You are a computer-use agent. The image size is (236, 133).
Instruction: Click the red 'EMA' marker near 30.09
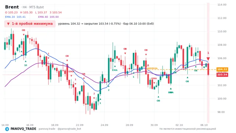click(x=154, y=78)
